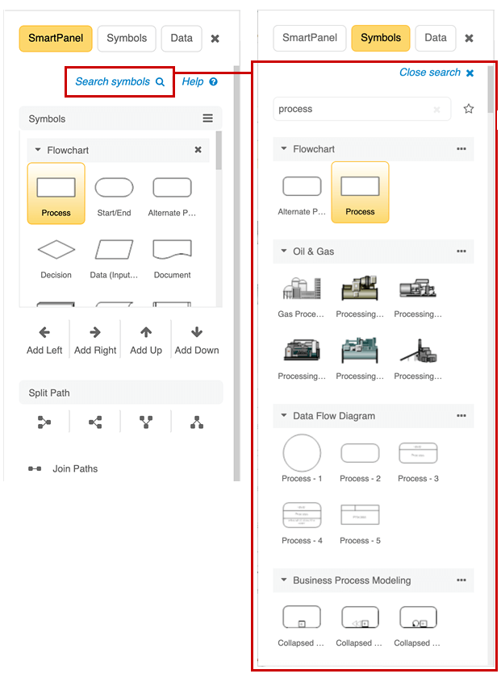The image size is (501, 682).
Task: Collapse the Oil & Gas group
Action: [x=284, y=251]
